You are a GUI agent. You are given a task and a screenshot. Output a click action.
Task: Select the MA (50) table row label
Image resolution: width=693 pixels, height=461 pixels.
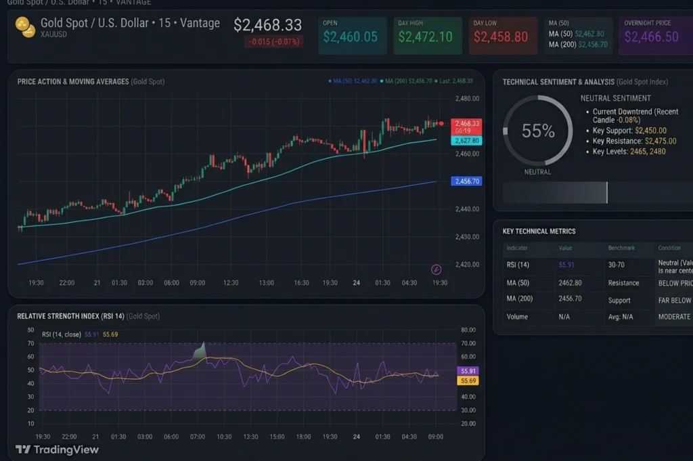tap(518, 283)
